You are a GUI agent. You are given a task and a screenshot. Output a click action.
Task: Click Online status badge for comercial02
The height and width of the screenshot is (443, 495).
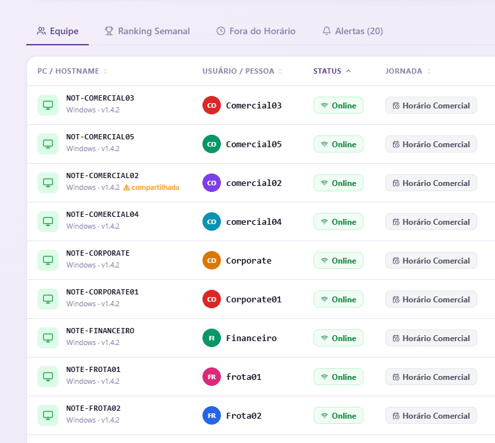click(339, 183)
